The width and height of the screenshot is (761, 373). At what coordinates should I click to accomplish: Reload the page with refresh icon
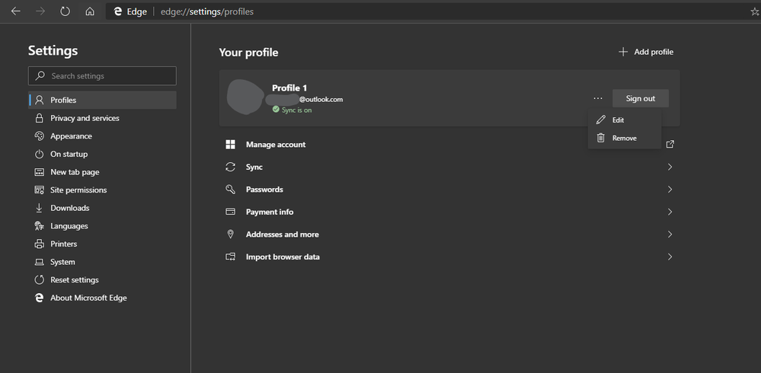click(65, 11)
